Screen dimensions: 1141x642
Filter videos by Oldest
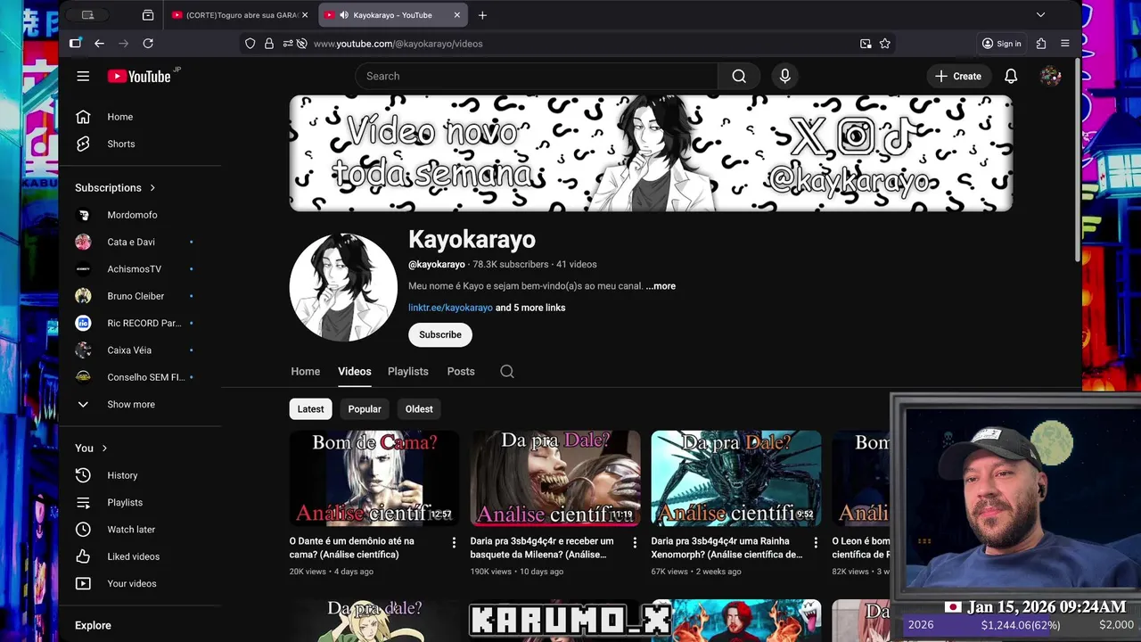click(419, 409)
